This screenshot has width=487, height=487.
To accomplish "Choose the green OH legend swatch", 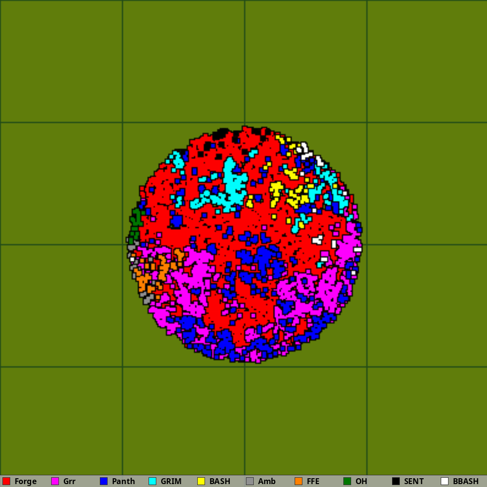I will coord(347,481).
